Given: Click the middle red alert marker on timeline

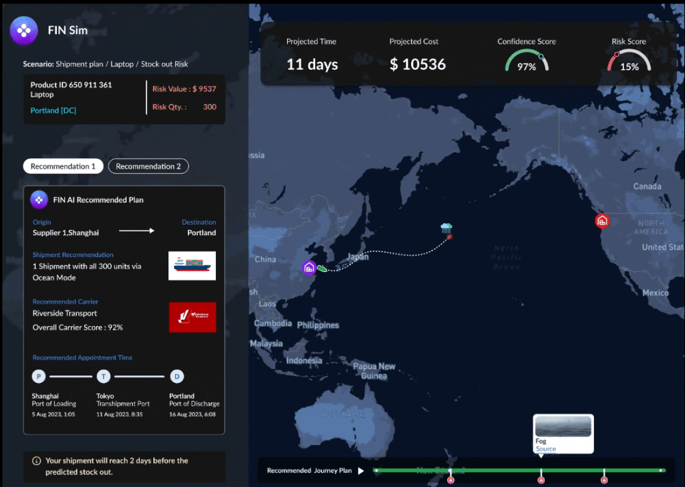Looking at the screenshot, I should (541, 480).
